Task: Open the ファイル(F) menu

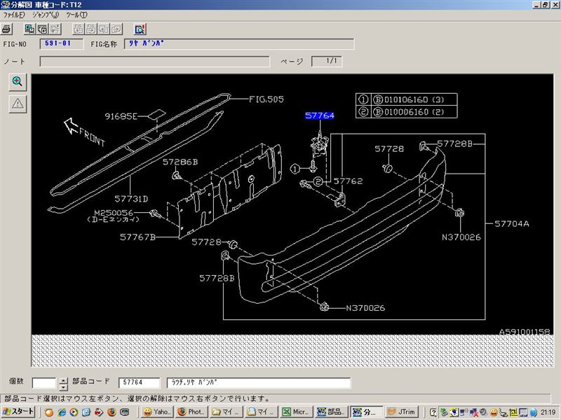Action: (13, 15)
